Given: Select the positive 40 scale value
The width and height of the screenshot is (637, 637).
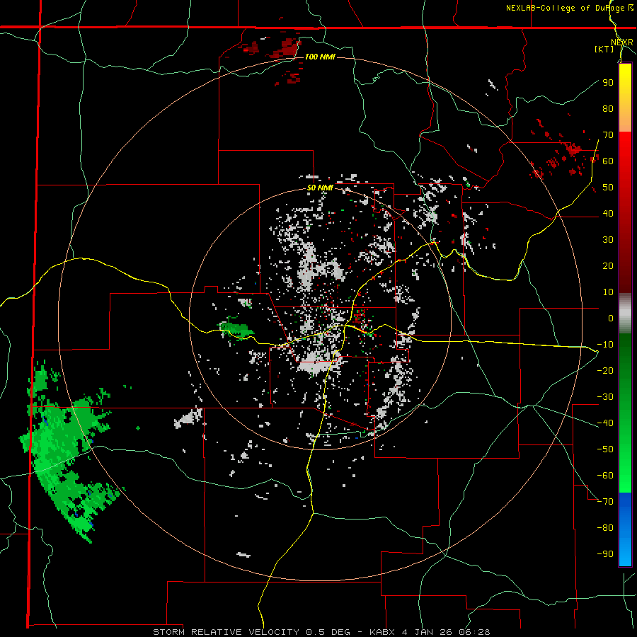Looking at the screenshot, I should [608, 213].
